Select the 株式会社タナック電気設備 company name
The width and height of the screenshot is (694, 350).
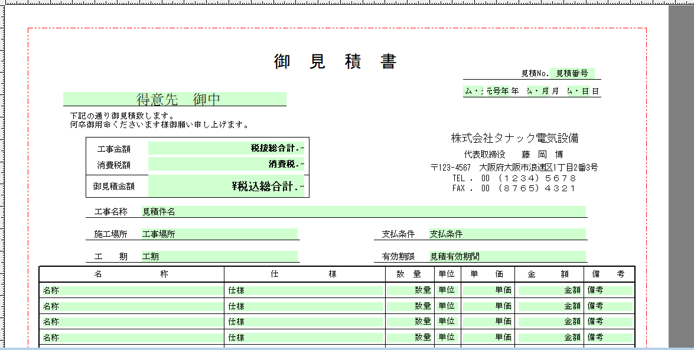(514, 139)
